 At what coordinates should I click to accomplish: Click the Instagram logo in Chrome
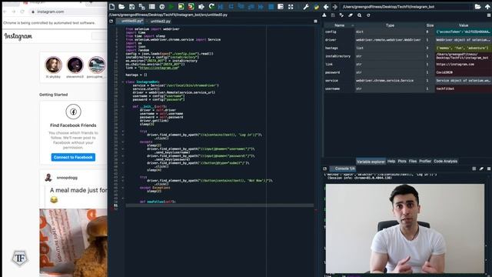click(x=18, y=36)
